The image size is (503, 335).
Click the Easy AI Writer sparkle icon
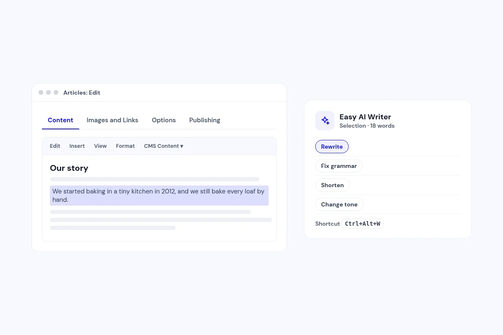pyautogui.click(x=325, y=121)
